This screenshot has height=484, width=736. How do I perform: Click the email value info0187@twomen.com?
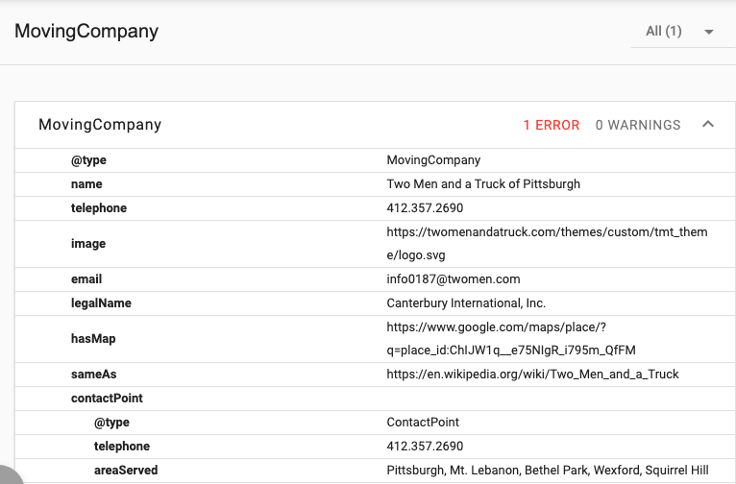click(454, 279)
